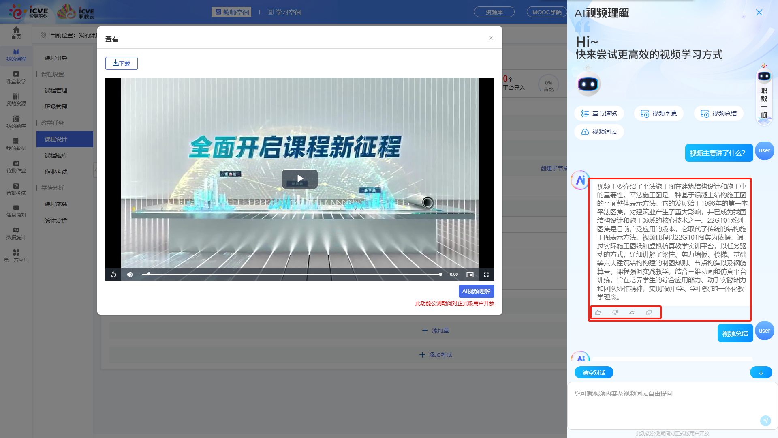The height and width of the screenshot is (438, 778).
Task: Open 视频词云 in the AI panel
Action: 599,131
